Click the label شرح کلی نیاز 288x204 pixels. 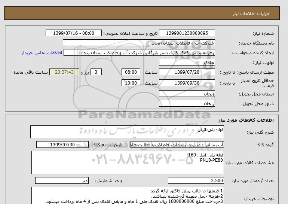(x=260, y=132)
